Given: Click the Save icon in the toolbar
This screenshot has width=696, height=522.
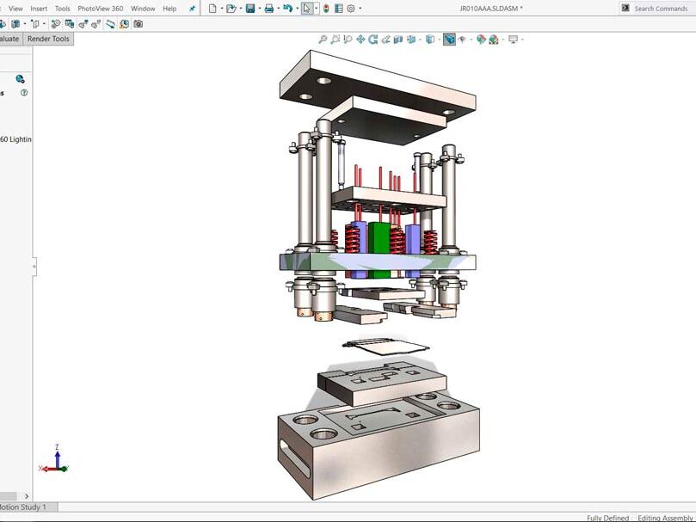Looking at the screenshot, I should pos(249,9).
